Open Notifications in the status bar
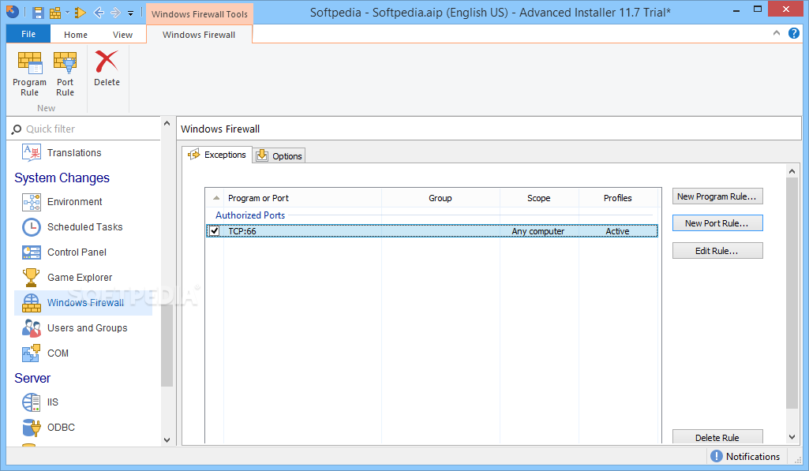The width and height of the screenshot is (809, 471). coord(753,457)
